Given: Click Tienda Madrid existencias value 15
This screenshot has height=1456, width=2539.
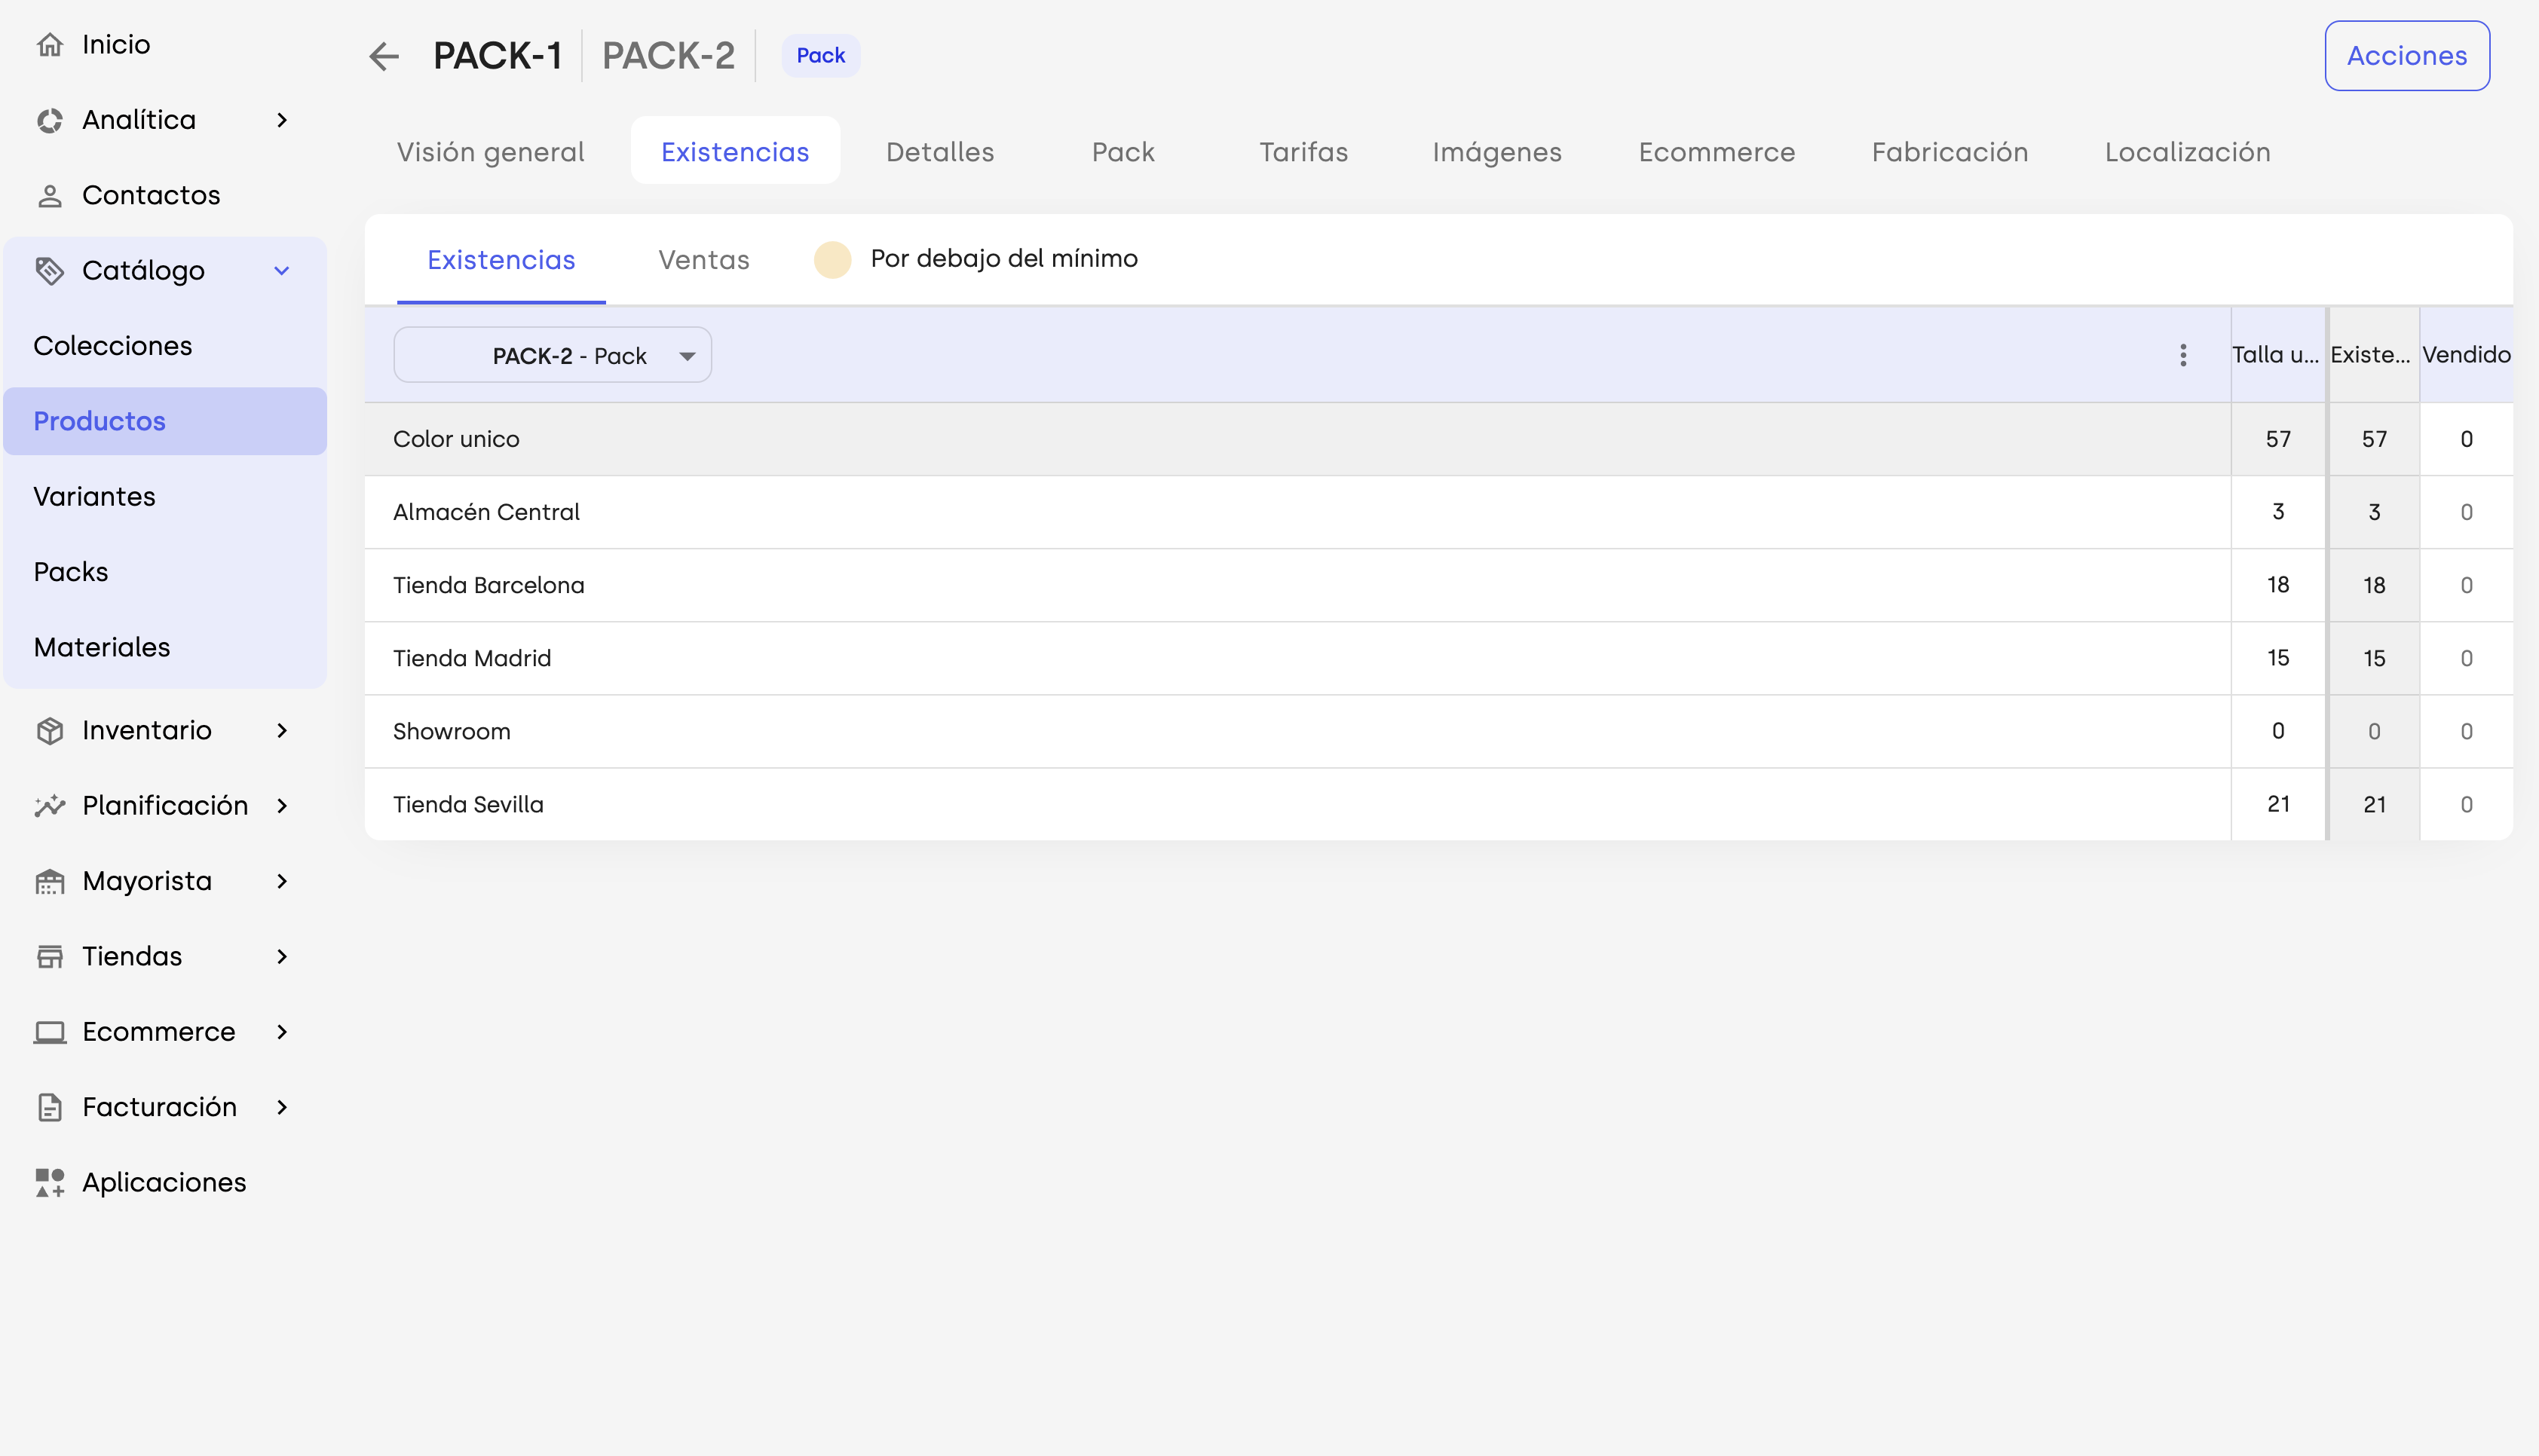Looking at the screenshot, I should [2374, 658].
